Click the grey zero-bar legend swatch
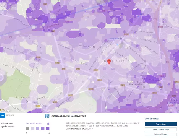This screenshot has width=179, height=140. 28,128
